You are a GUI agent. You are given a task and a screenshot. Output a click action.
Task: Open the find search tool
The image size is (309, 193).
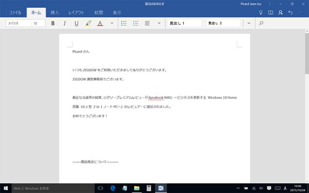click(261, 23)
